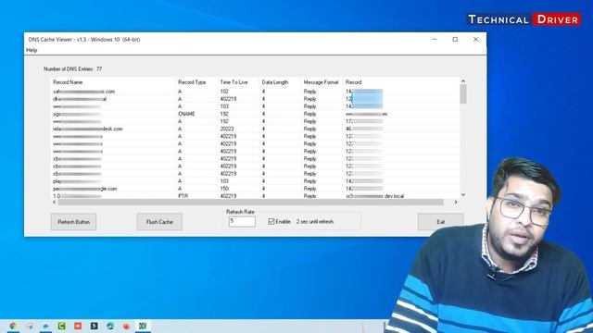Launch Microsoft Edge from the taskbar

(x=110, y=326)
